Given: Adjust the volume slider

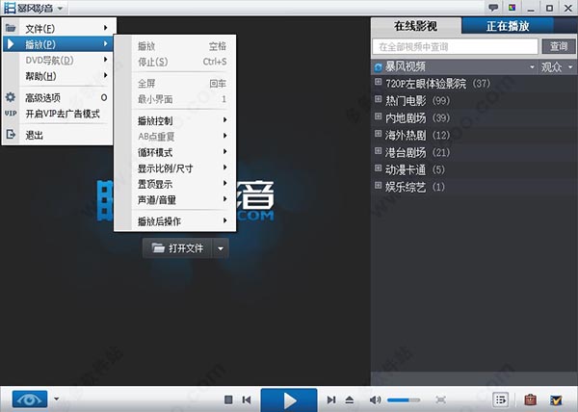Looking at the screenshot, I should (404, 399).
